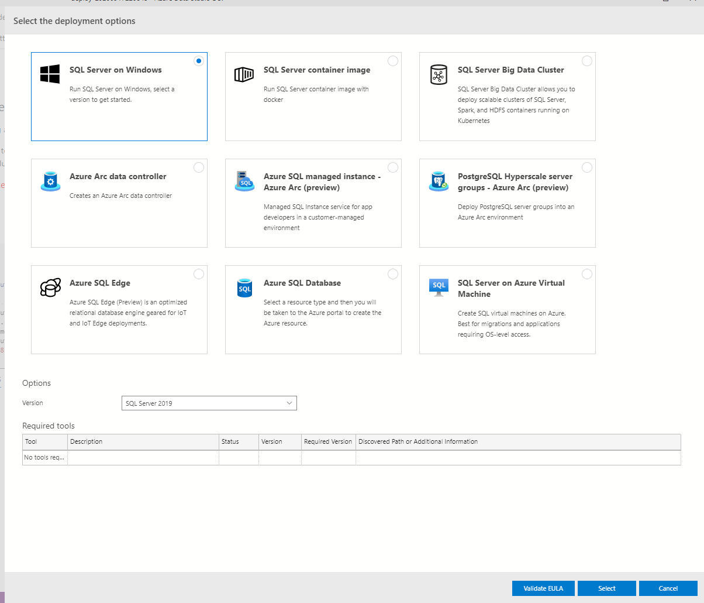
Task: Click the Azure SQL Database cylinder icon
Action: point(244,287)
